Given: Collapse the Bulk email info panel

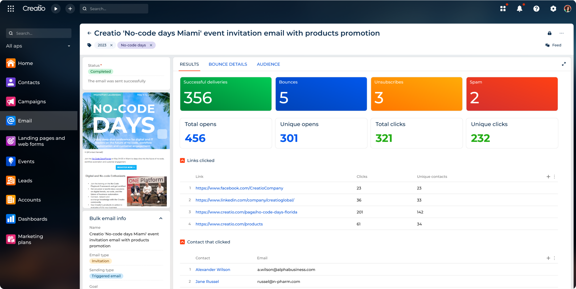Looking at the screenshot, I should click(161, 218).
